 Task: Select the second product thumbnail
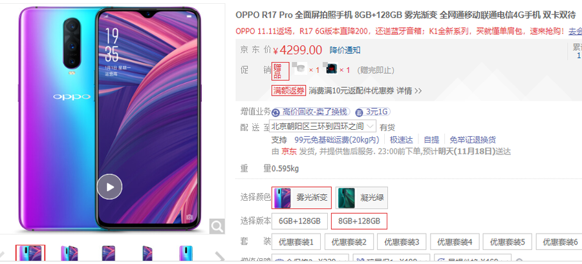click(69, 254)
